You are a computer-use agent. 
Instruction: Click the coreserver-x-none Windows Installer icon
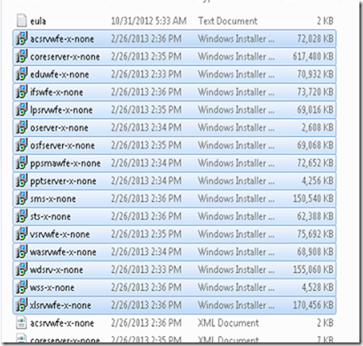tap(21, 56)
